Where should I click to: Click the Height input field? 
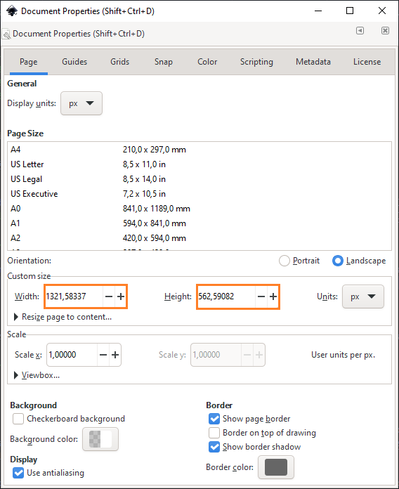click(x=227, y=296)
